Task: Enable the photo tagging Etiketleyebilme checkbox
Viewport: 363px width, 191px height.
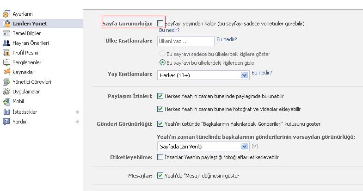Action: point(160,157)
